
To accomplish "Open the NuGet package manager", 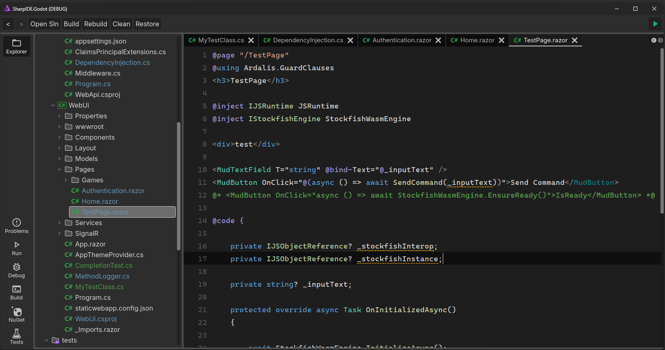I will click(x=16, y=315).
